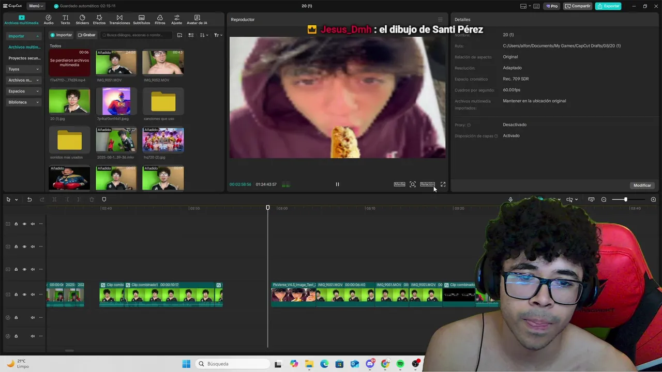
Task: Click the Exportar button
Action: coord(608,6)
